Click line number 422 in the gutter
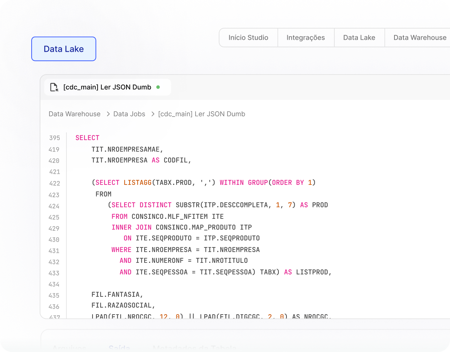The height and width of the screenshot is (352, 450). tap(54, 183)
